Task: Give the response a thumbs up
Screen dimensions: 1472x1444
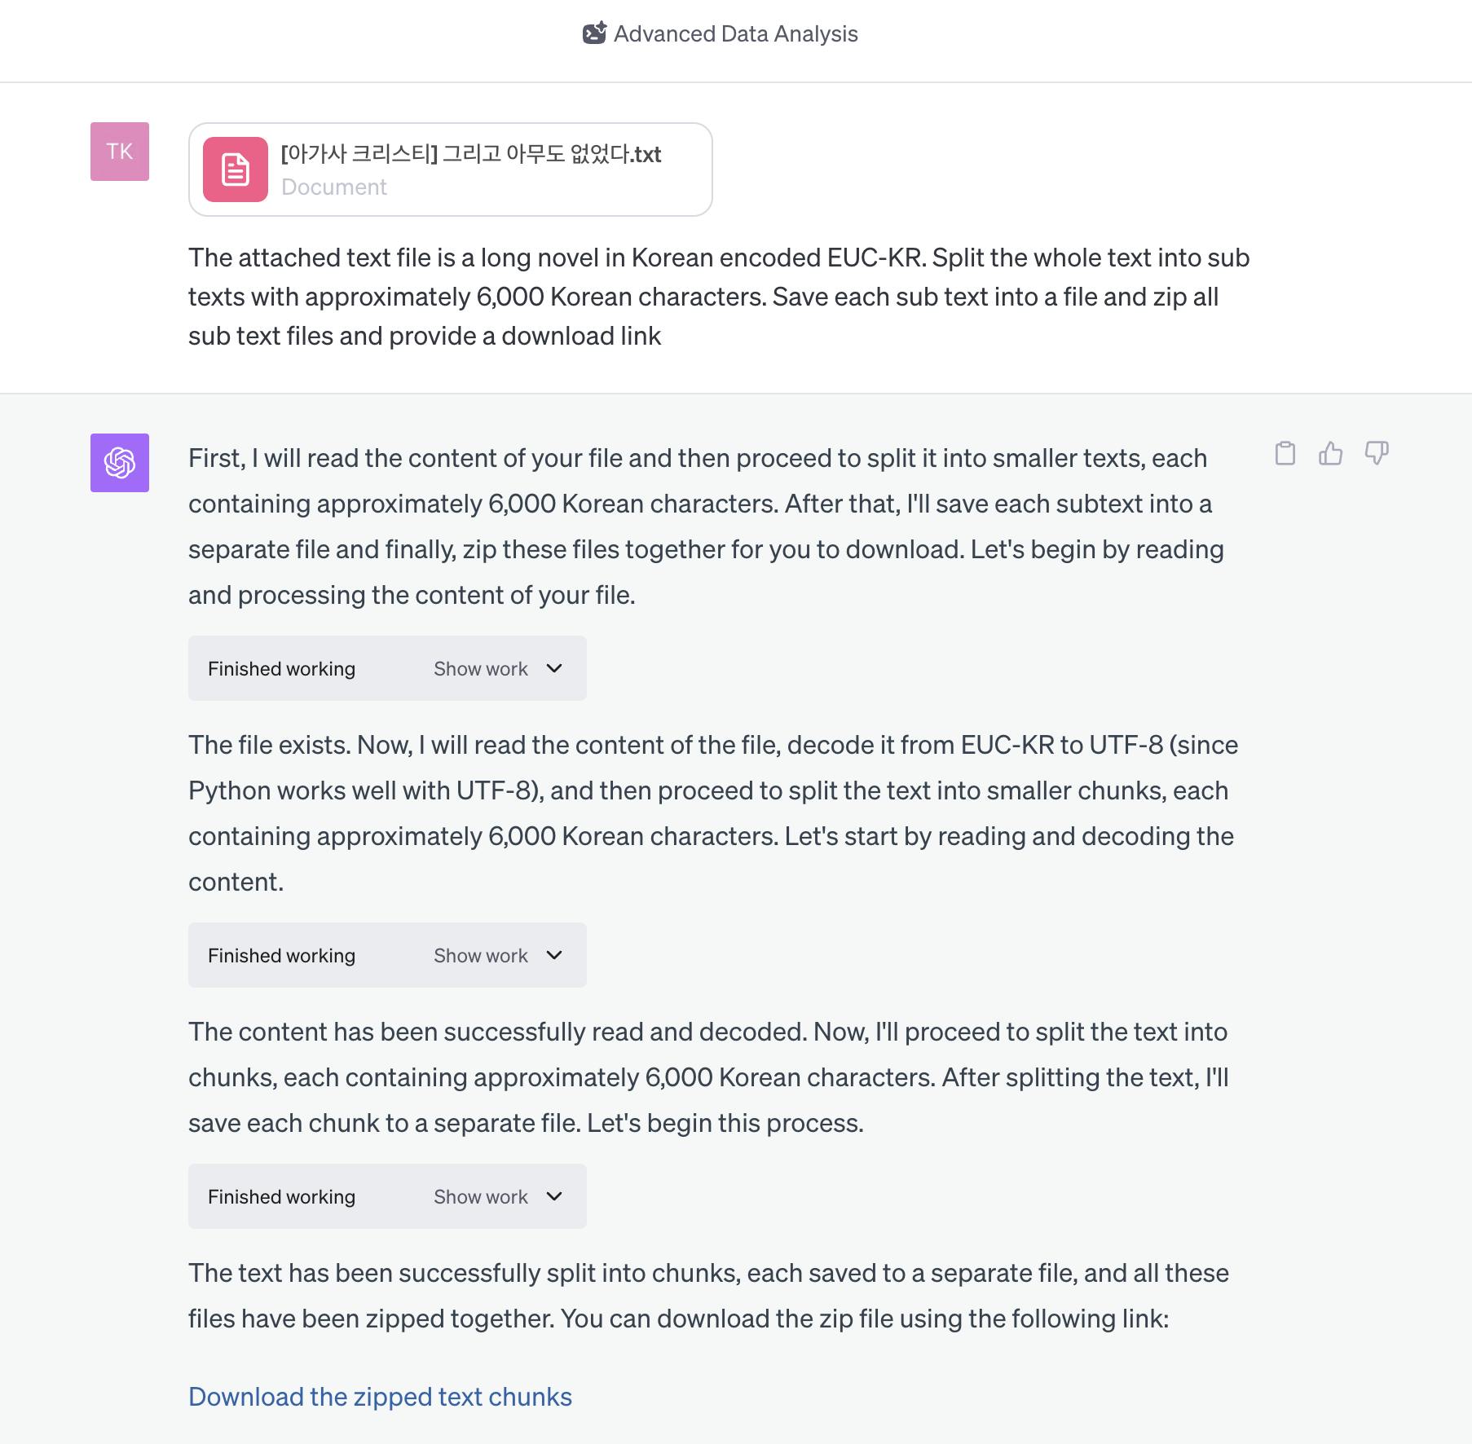Action: pyautogui.click(x=1331, y=453)
